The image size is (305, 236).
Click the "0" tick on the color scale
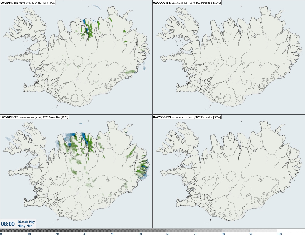tap(1, 234)
